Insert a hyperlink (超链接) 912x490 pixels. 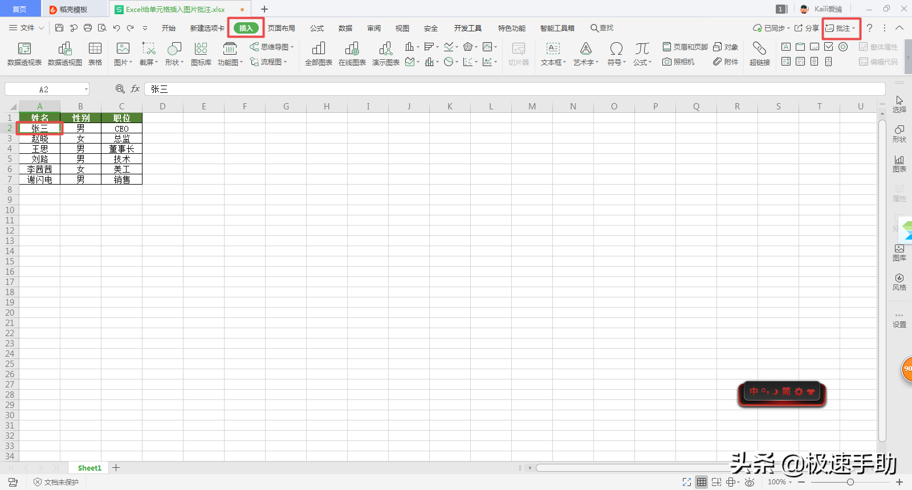point(760,54)
